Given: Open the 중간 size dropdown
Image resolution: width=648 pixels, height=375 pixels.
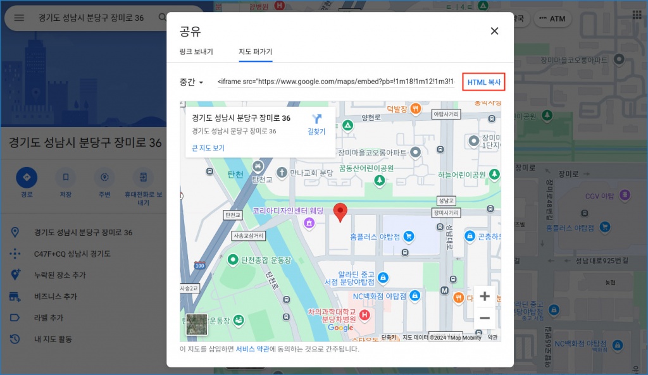Looking at the screenshot, I should [x=191, y=82].
